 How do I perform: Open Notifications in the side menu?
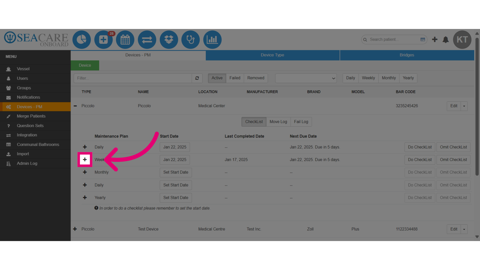[x=35, y=97]
